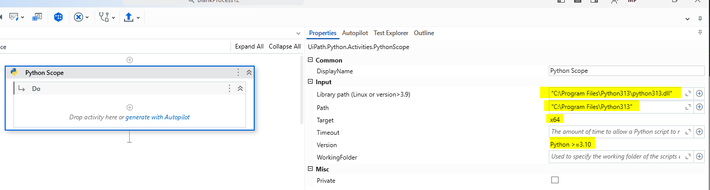Image resolution: width=710 pixels, height=190 pixels.
Task: Click the designer vertical scrollbar
Action: tap(302, 90)
